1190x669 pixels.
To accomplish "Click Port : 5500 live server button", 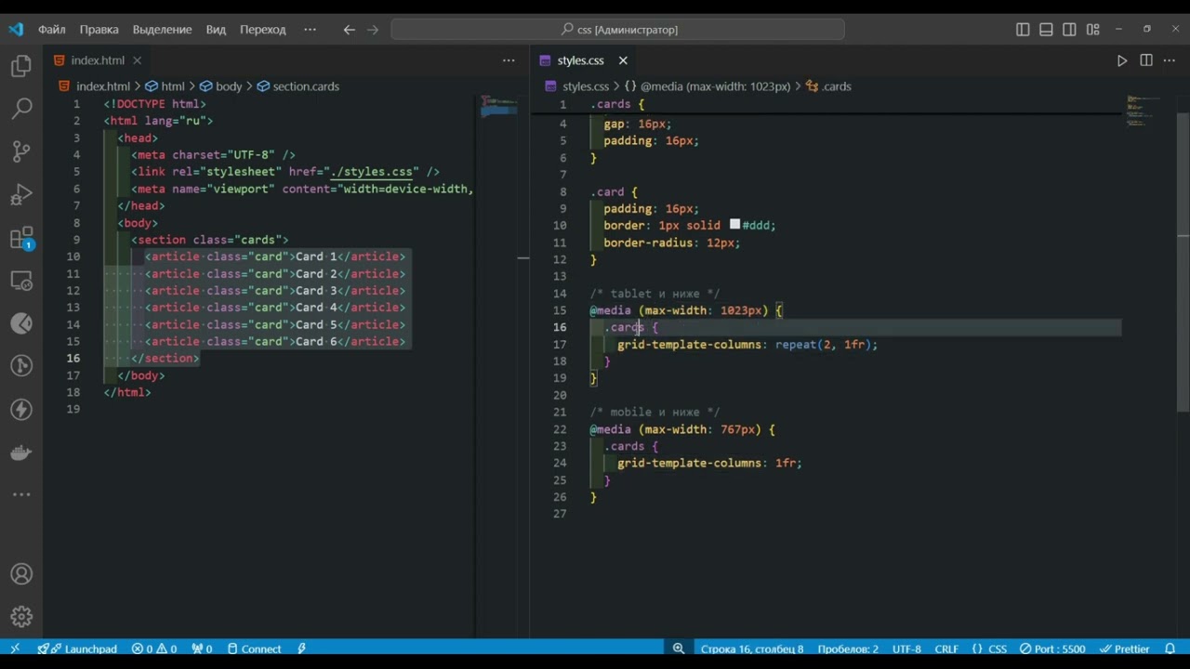I will point(1052,649).
